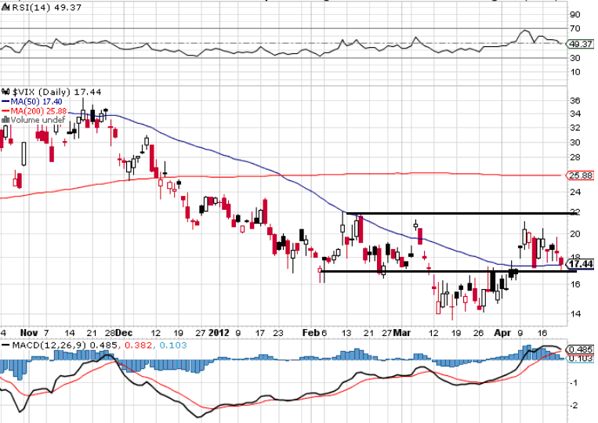Viewport: 598px width, 423px height.
Task: Click the 20 label on the price axis
Action: coord(574,234)
